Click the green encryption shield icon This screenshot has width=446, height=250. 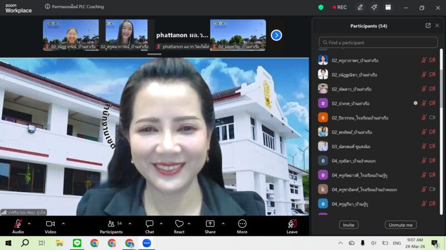click(x=321, y=7)
